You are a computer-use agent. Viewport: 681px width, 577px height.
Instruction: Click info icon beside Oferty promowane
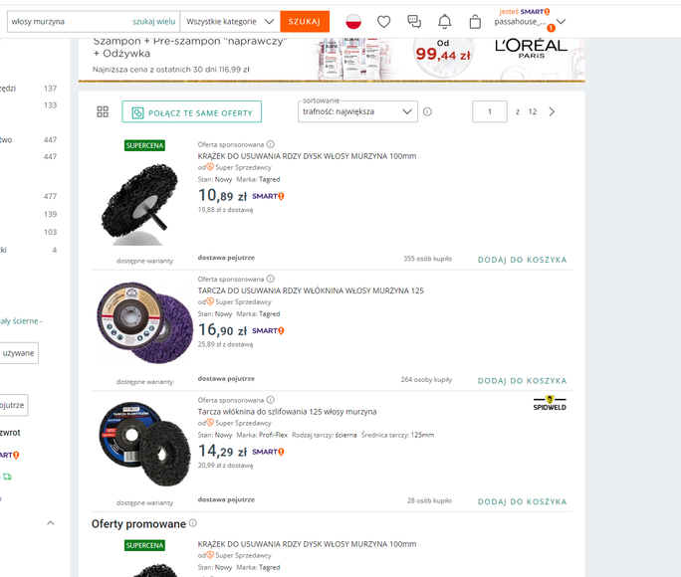193,523
